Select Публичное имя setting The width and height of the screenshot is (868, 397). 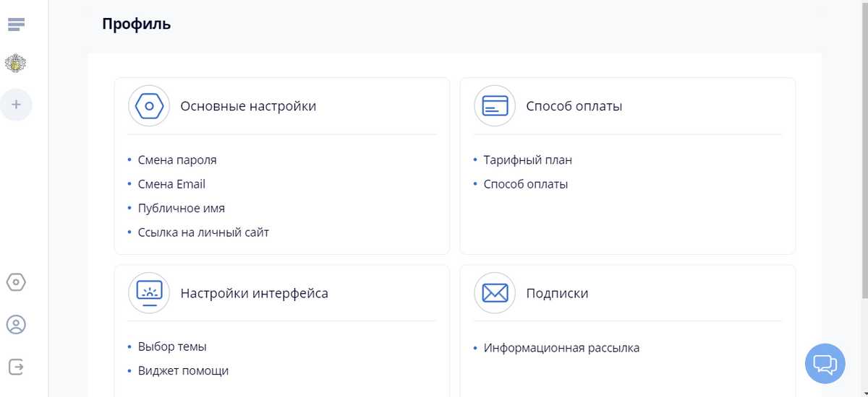pyautogui.click(x=181, y=208)
